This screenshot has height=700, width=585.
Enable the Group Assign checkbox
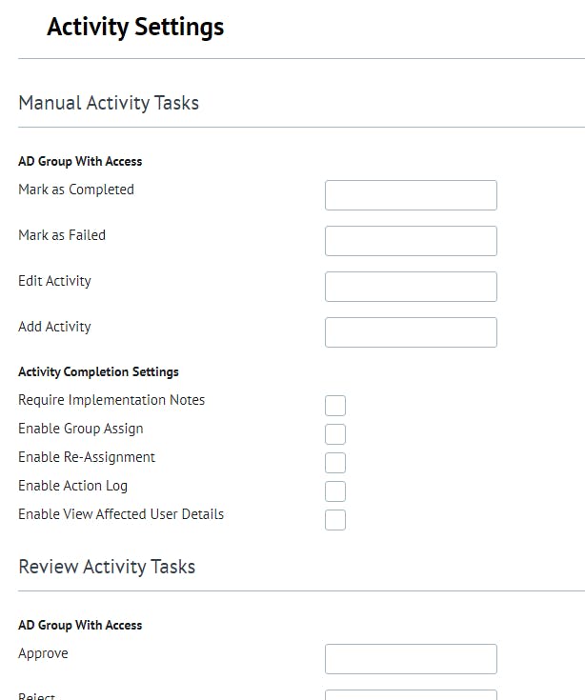point(335,434)
